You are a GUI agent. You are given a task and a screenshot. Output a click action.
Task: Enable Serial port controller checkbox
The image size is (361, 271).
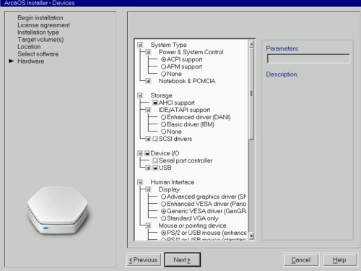click(155, 160)
